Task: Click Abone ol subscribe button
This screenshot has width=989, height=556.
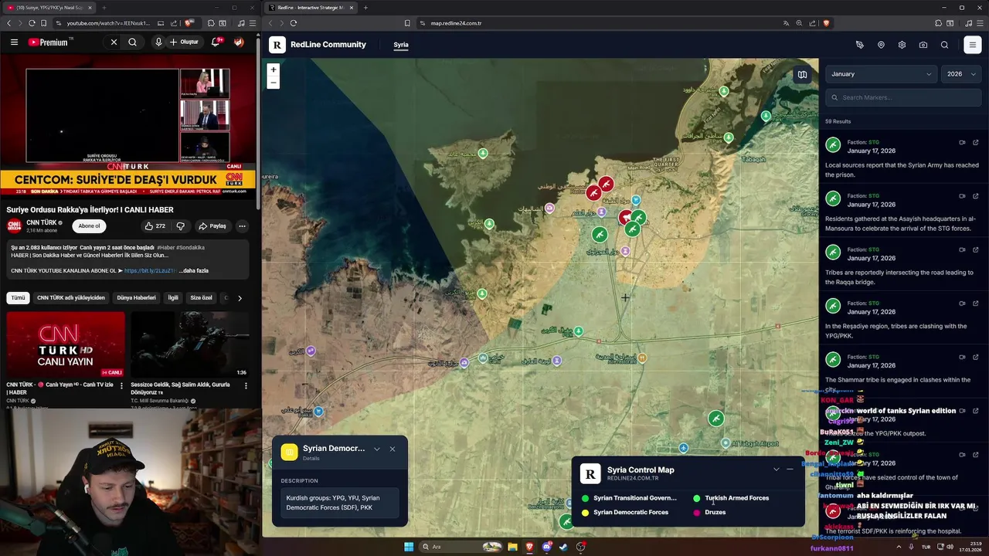Action: pos(89,226)
